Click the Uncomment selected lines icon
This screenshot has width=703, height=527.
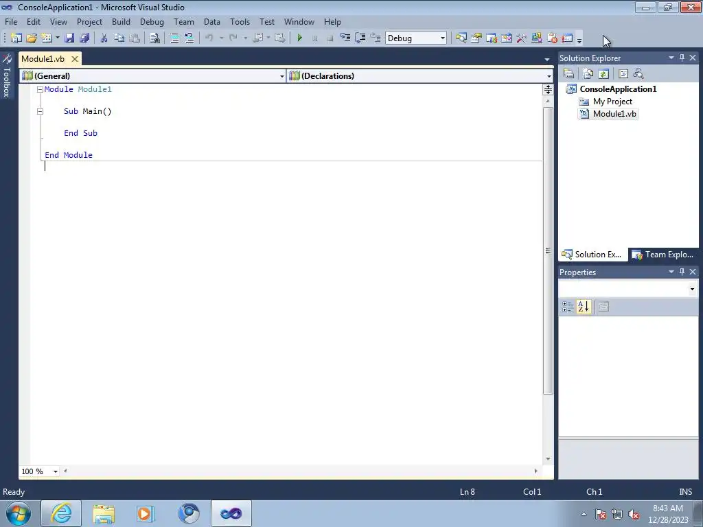point(189,38)
